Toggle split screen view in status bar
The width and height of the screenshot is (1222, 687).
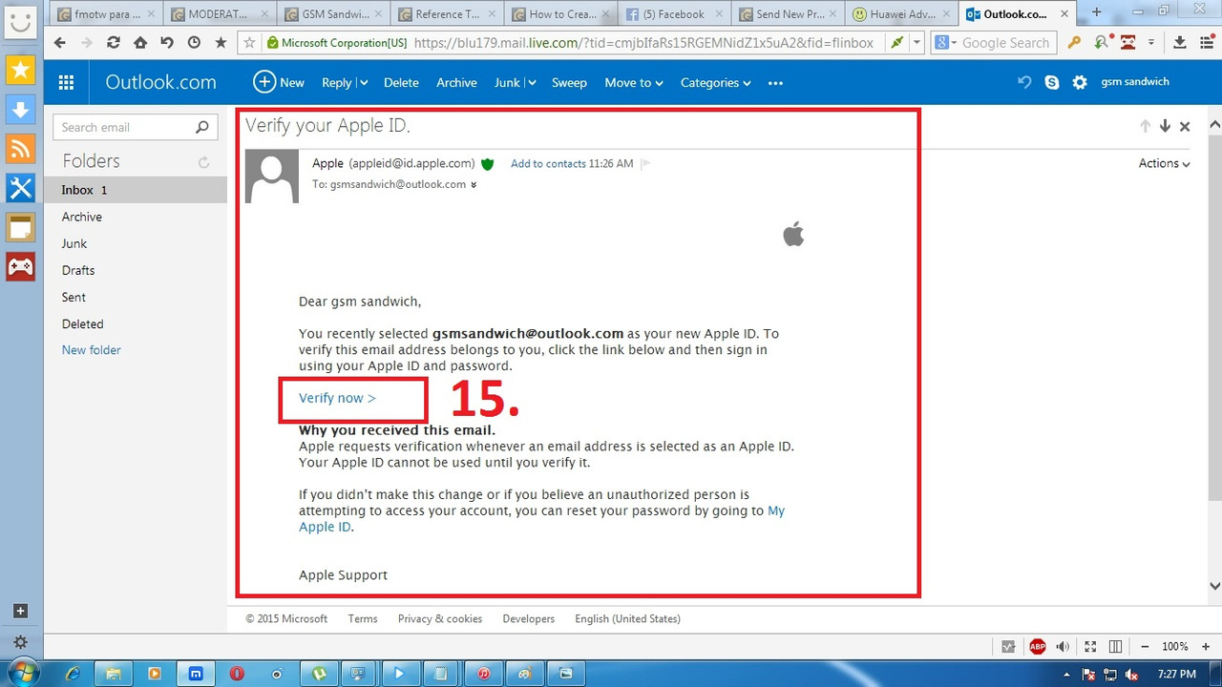click(x=1115, y=647)
